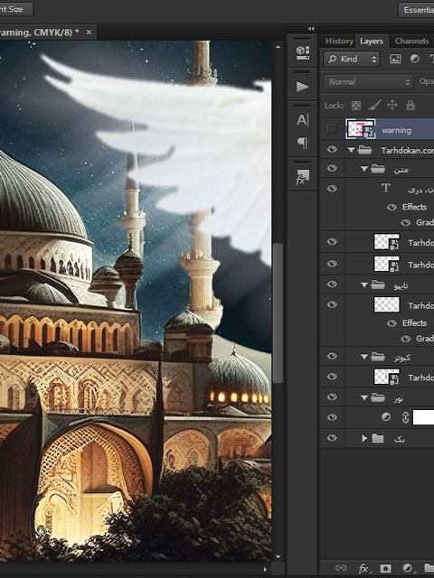The height and width of the screenshot is (578, 434).
Task: Hide Effects of the text layer
Action: [x=392, y=207]
